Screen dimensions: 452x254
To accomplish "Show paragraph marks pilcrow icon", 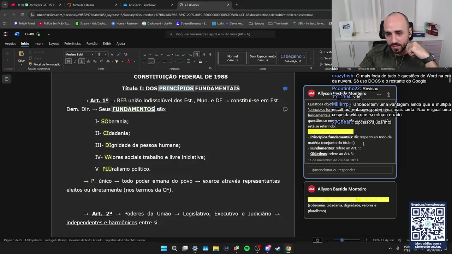I will (x=210, y=54).
